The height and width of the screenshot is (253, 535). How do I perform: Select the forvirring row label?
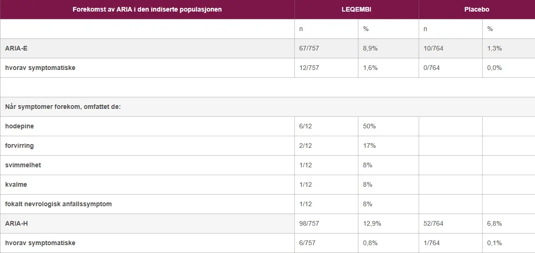click(x=19, y=145)
